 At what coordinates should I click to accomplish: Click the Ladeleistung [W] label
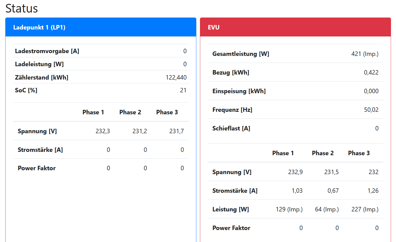click(x=39, y=64)
